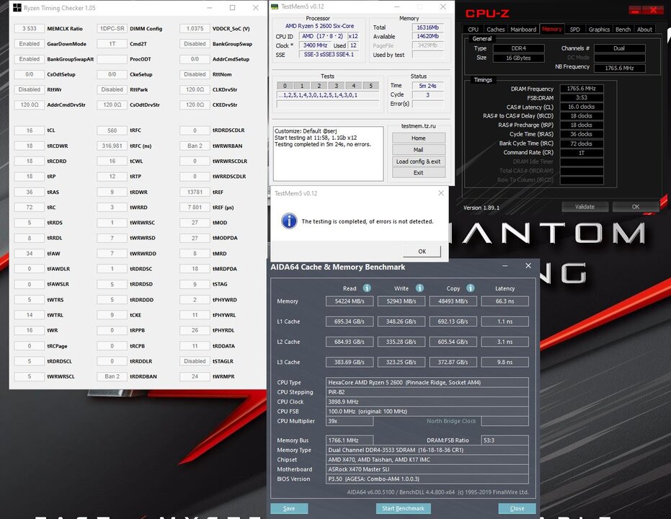
Task: Click the Validate button in CPU-Z
Action: [585, 207]
